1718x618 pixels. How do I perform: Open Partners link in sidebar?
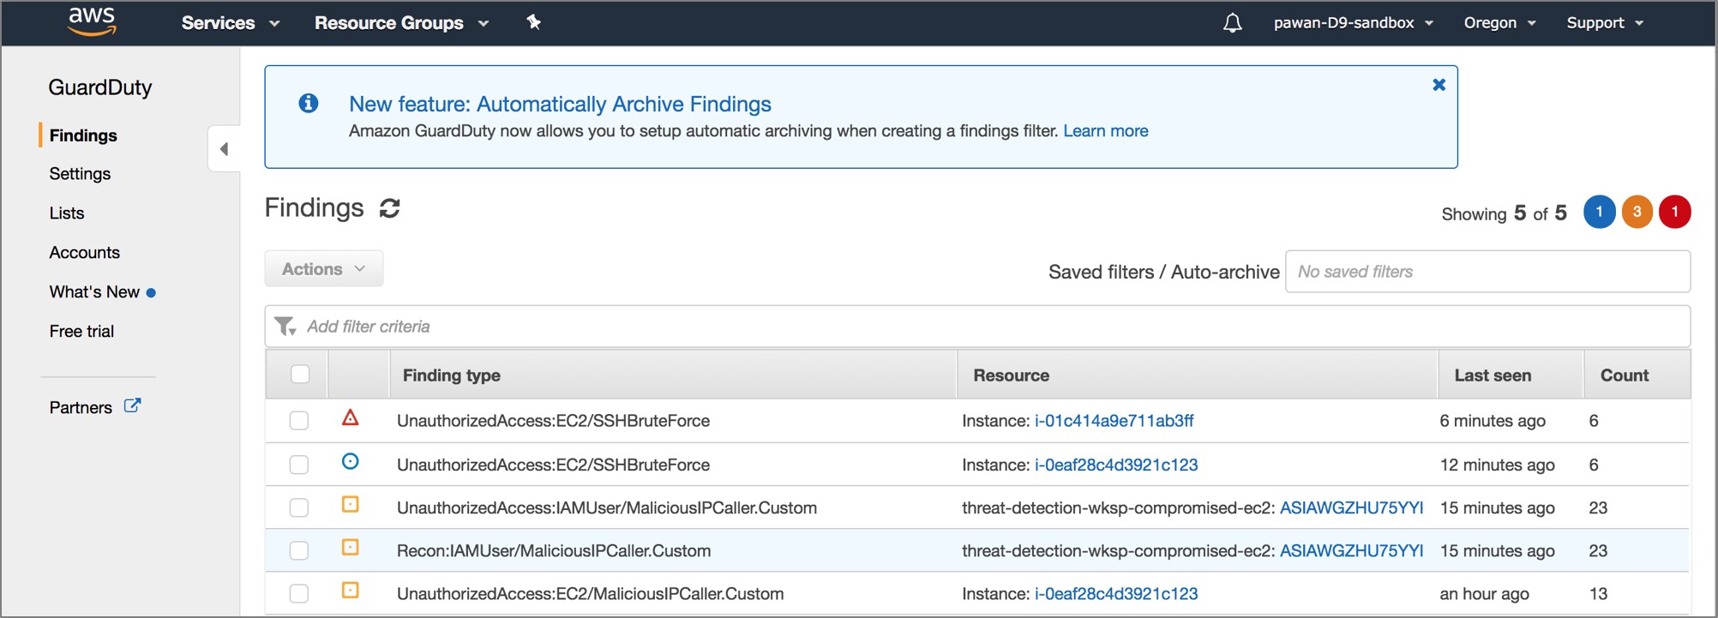pyautogui.click(x=81, y=408)
